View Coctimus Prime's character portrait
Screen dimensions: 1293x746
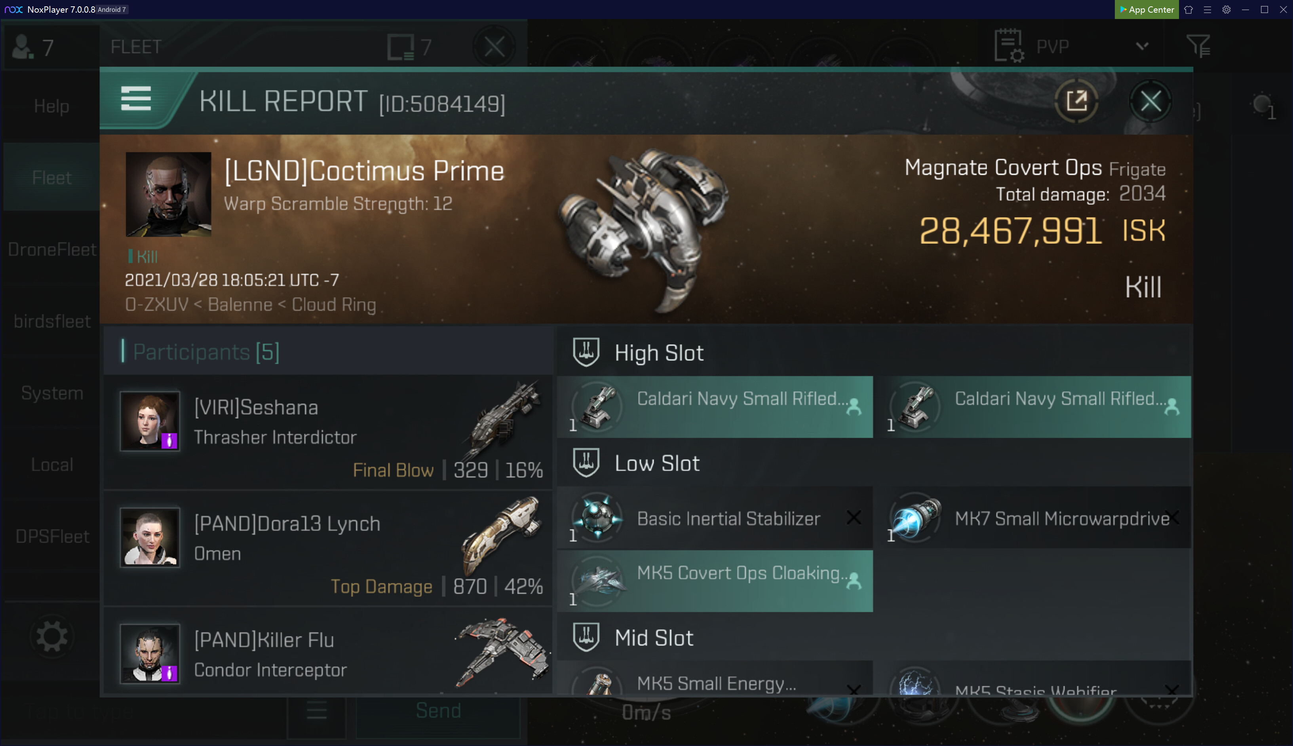coord(168,194)
